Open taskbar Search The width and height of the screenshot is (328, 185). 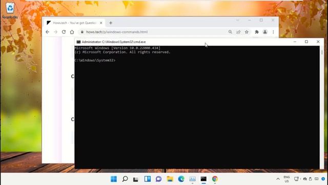point(125,179)
